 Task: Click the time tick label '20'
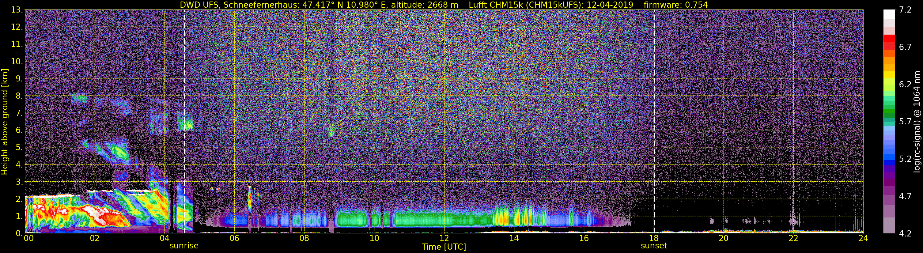pyautogui.click(x=724, y=238)
